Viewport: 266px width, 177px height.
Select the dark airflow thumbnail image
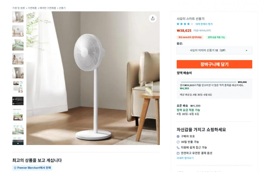click(18, 101)
